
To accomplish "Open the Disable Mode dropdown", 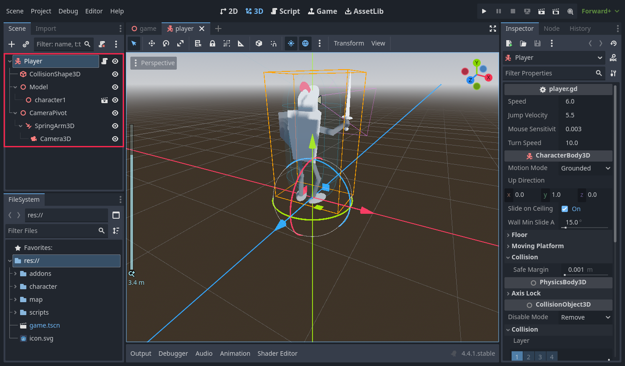I will [x=586, y=317].
